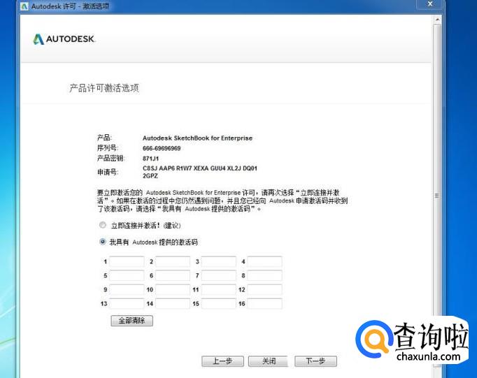Viewport: 477px width, 378px height.
Task: Click activation code field 14
Action: pos(173,303)
